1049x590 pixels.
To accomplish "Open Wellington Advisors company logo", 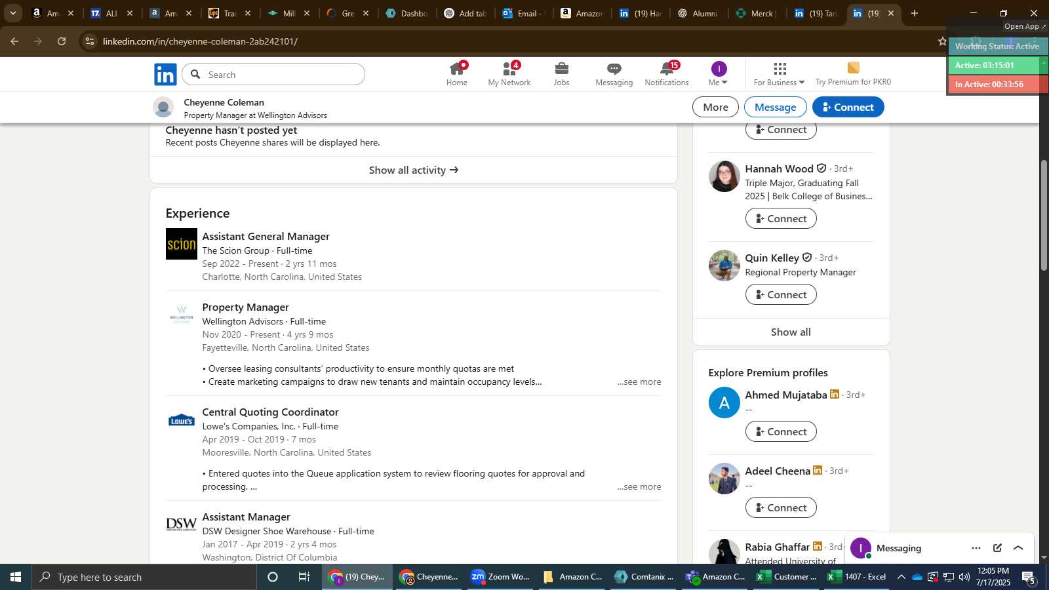I will 182,315.
